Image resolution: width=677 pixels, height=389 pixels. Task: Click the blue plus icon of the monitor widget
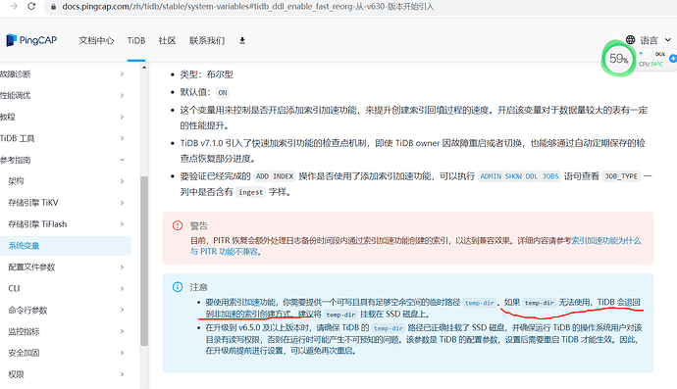673,58
